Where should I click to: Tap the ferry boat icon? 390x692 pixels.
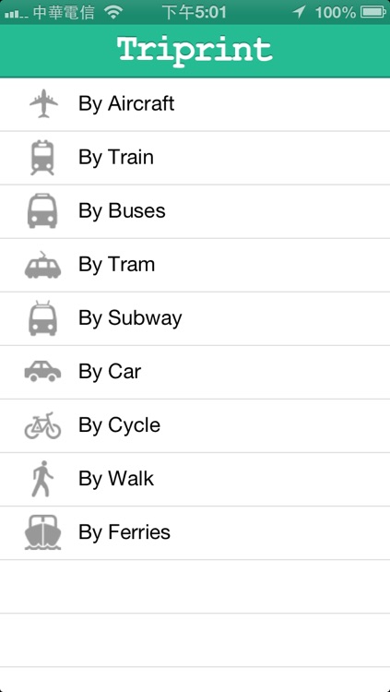coord(42,532)
